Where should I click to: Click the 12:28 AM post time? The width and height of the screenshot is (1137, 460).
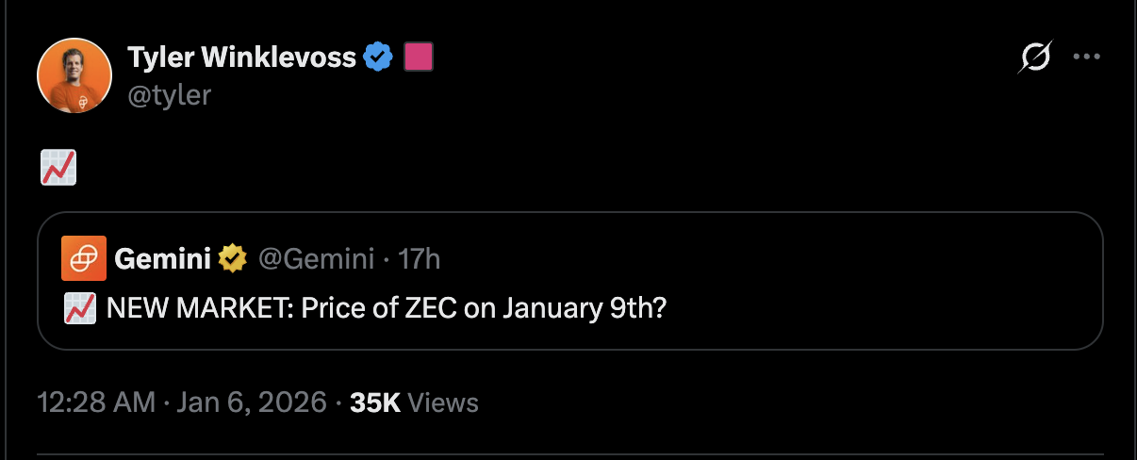pos(96,403)
